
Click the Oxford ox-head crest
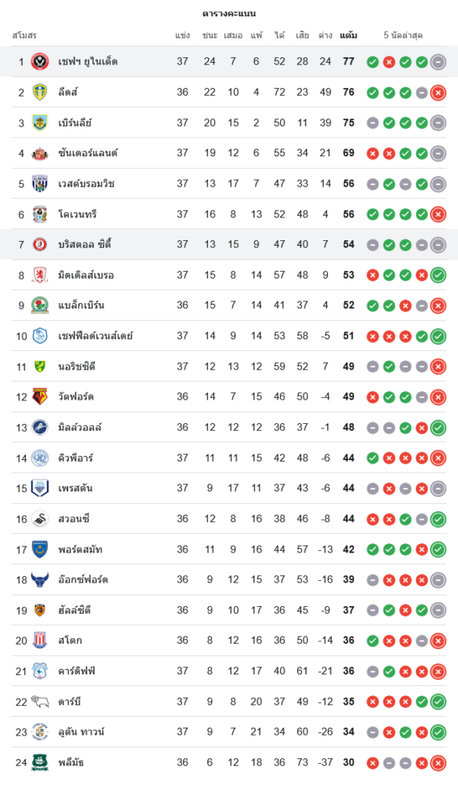click(x=39, y=580)
